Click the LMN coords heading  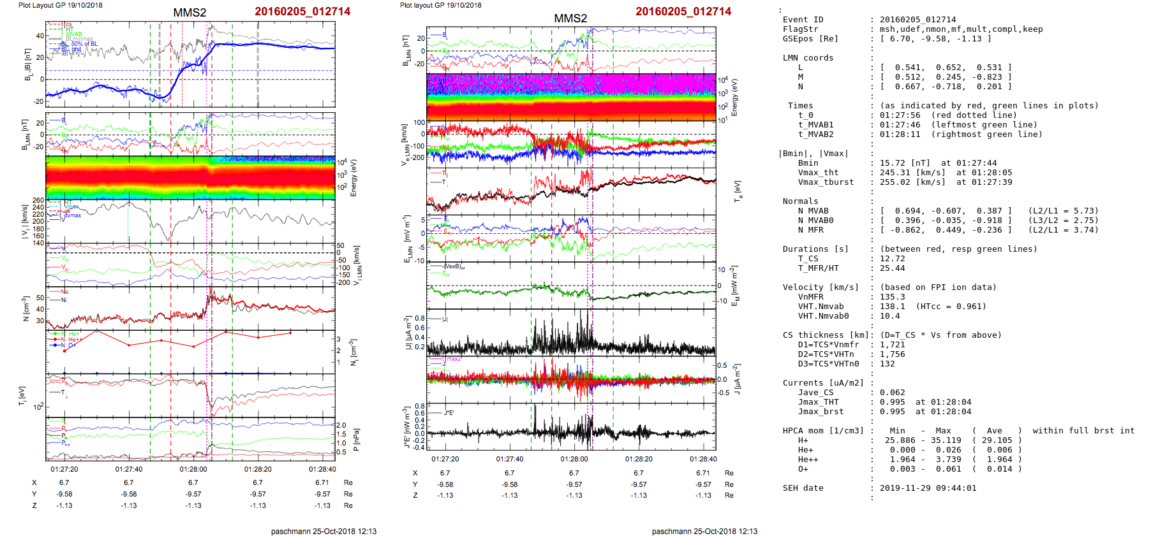click(x=808, y=58)
